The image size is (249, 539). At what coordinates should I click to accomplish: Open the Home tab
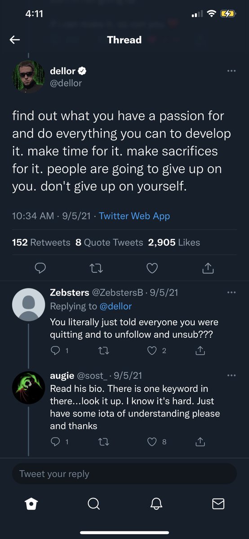31,504
